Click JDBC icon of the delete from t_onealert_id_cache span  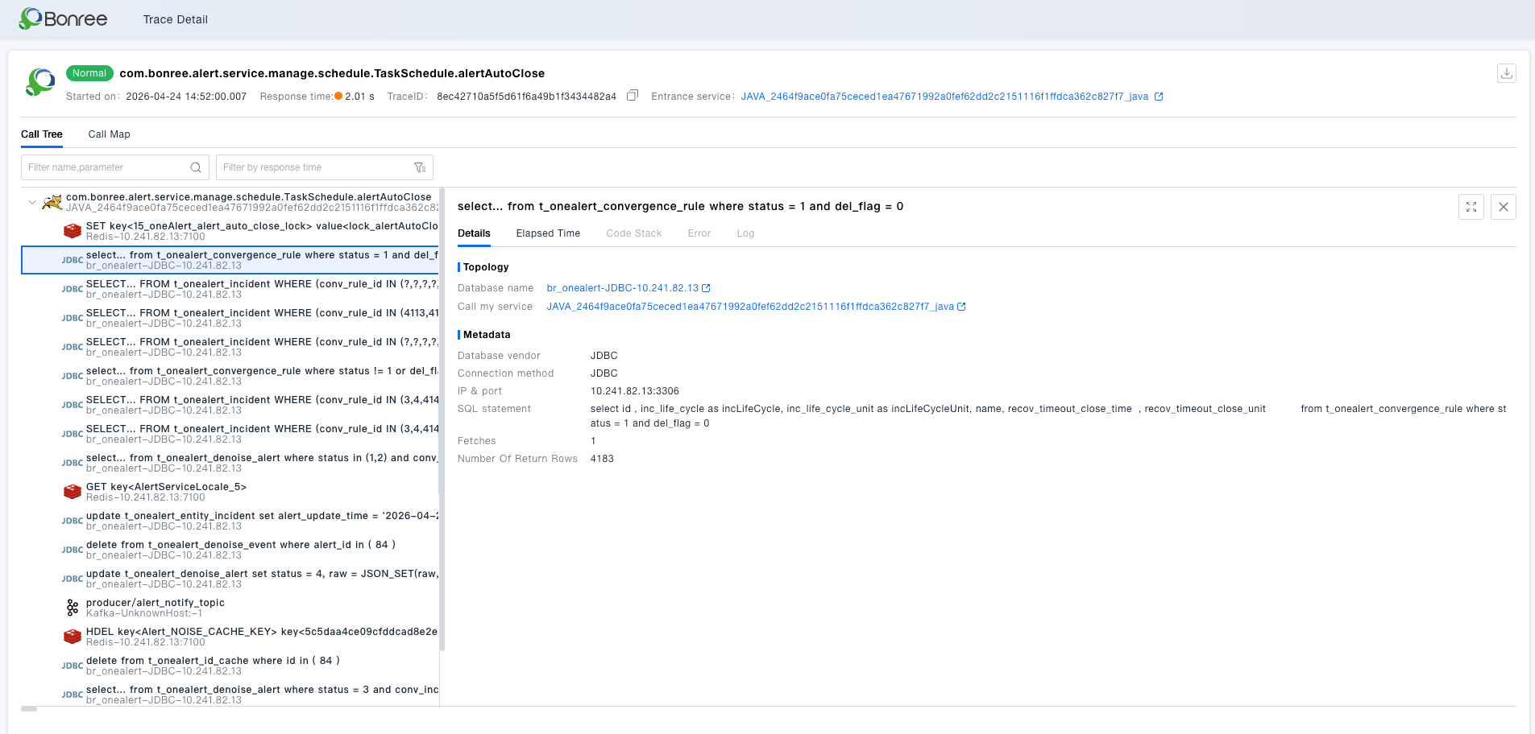[73, 666]
